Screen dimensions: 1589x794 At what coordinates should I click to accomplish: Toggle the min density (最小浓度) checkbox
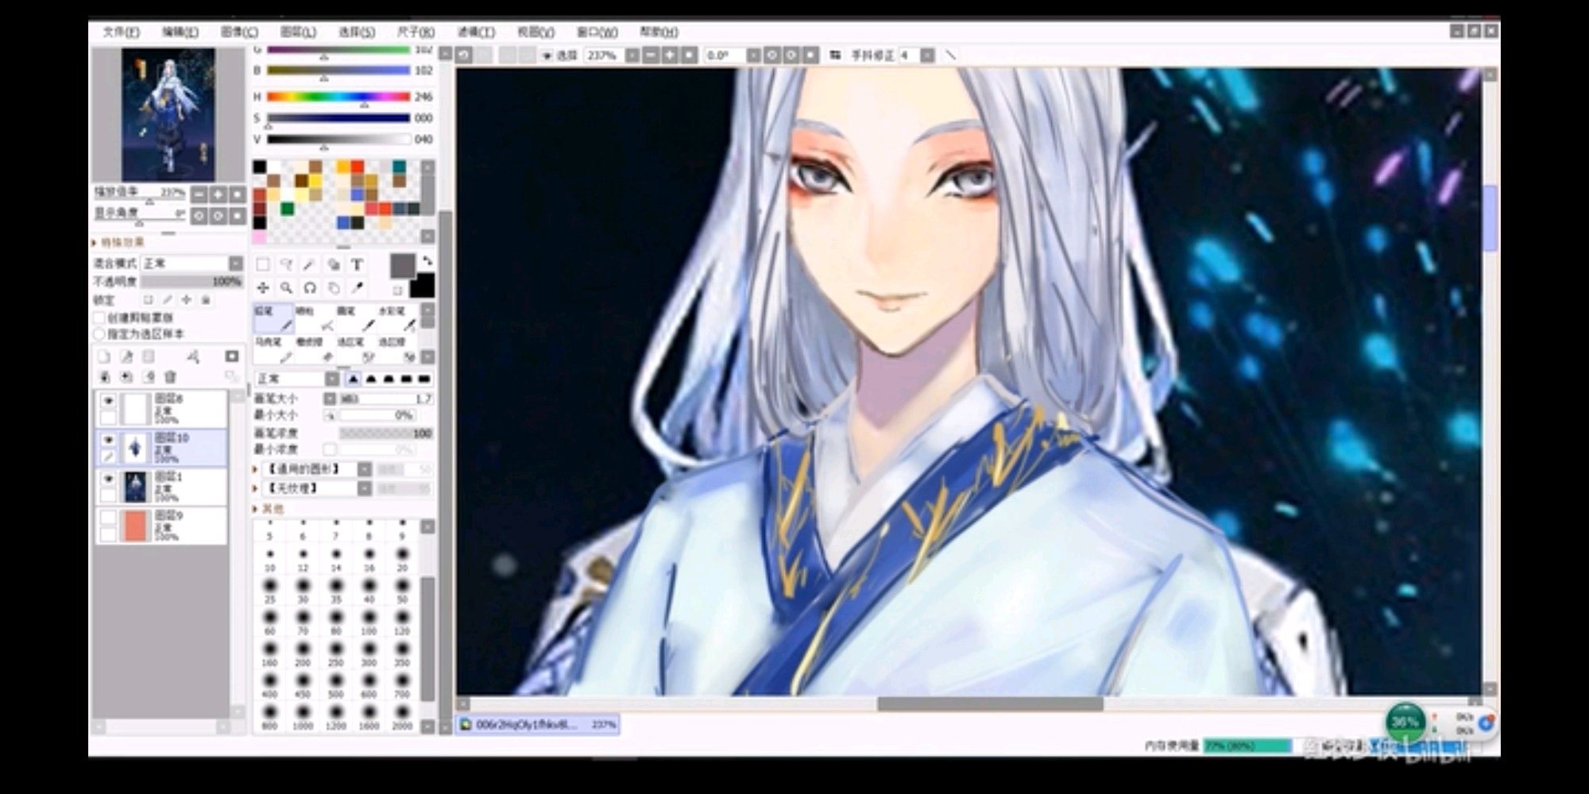coord(330,450)
